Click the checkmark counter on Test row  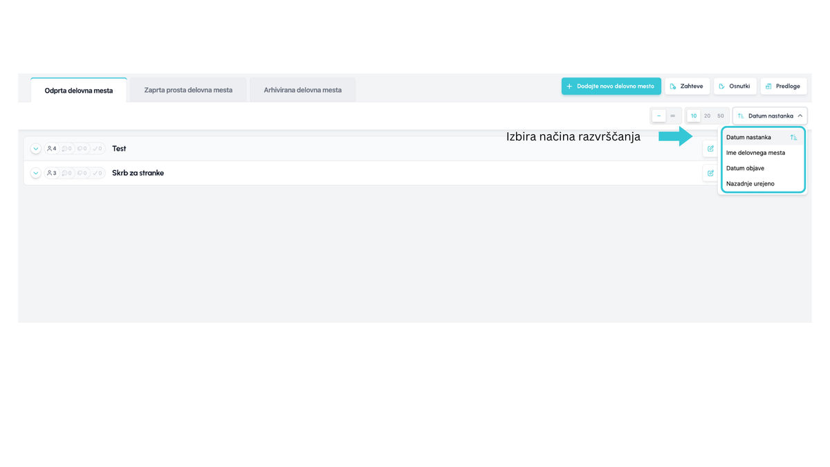(x=98, y=149)
